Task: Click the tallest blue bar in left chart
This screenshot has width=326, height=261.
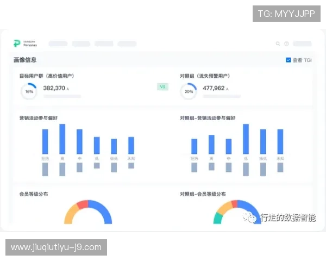Action: [x=62, y=139]
